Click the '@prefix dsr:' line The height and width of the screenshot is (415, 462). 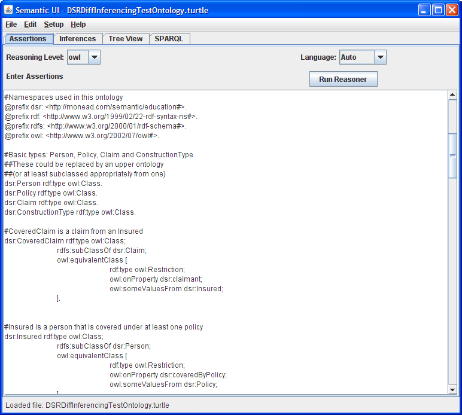(x=96, y=107)
